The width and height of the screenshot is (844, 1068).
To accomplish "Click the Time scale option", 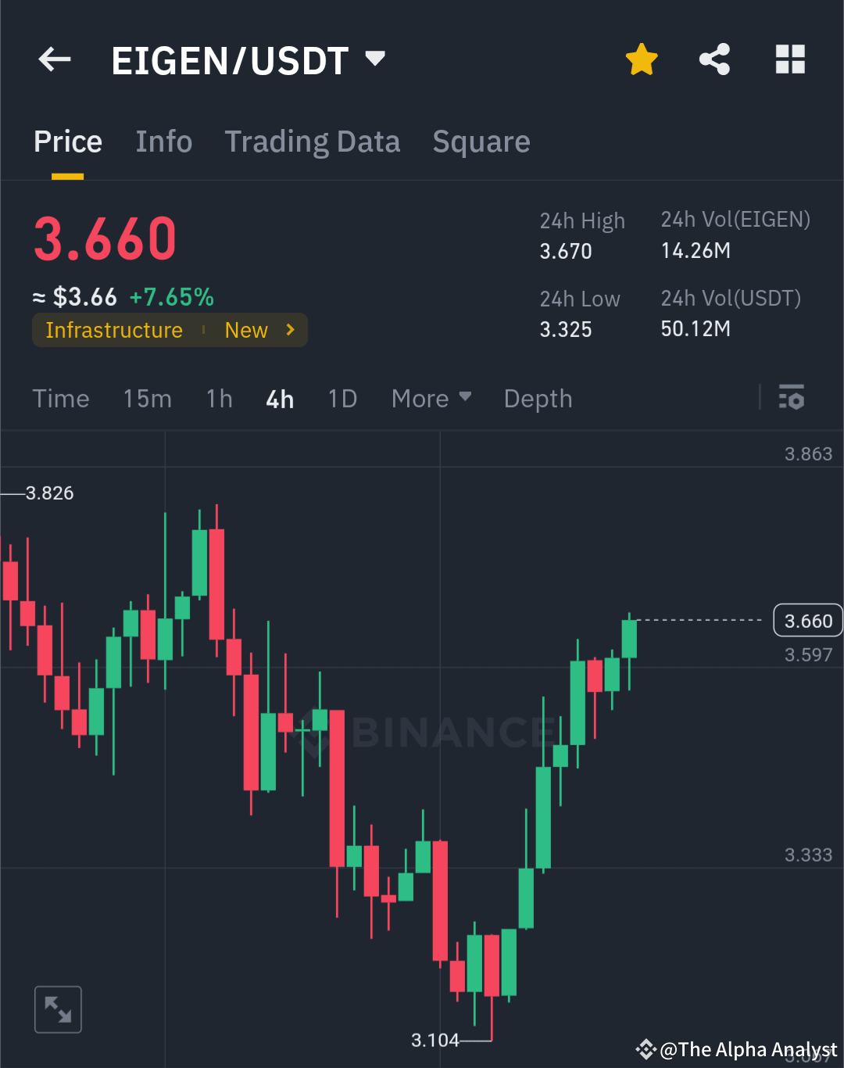I will click(61, 398).
